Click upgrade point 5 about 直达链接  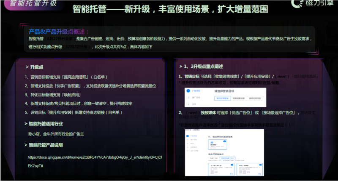pyautogui.click(x=73, y=112)
